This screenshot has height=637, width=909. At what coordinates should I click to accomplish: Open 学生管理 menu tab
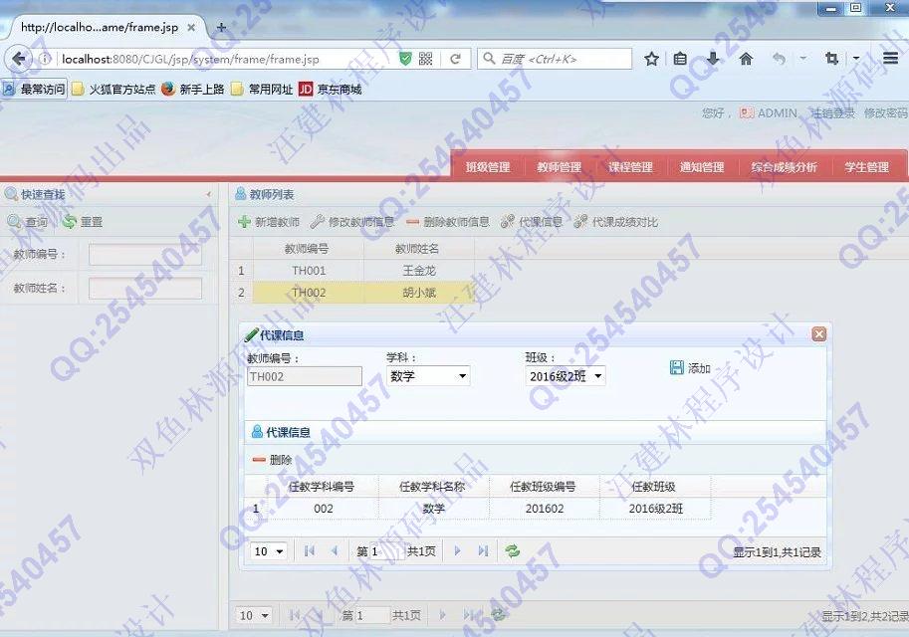tap(866, 167)
